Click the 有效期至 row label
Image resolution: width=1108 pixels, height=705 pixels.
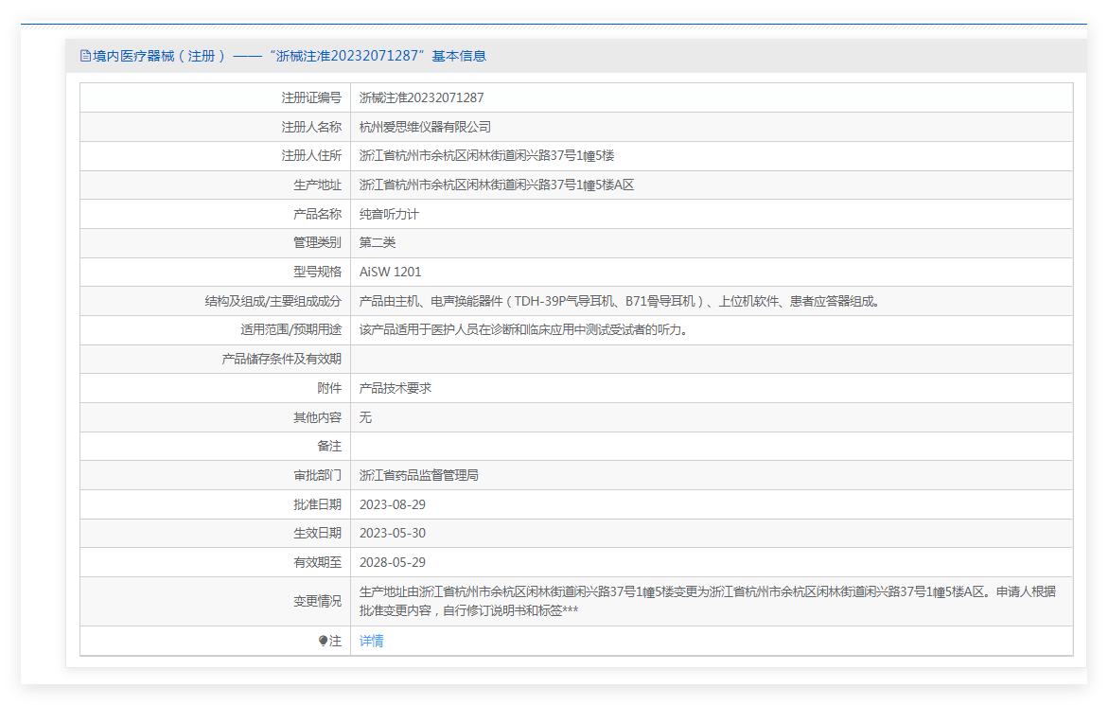pos(317,562)
